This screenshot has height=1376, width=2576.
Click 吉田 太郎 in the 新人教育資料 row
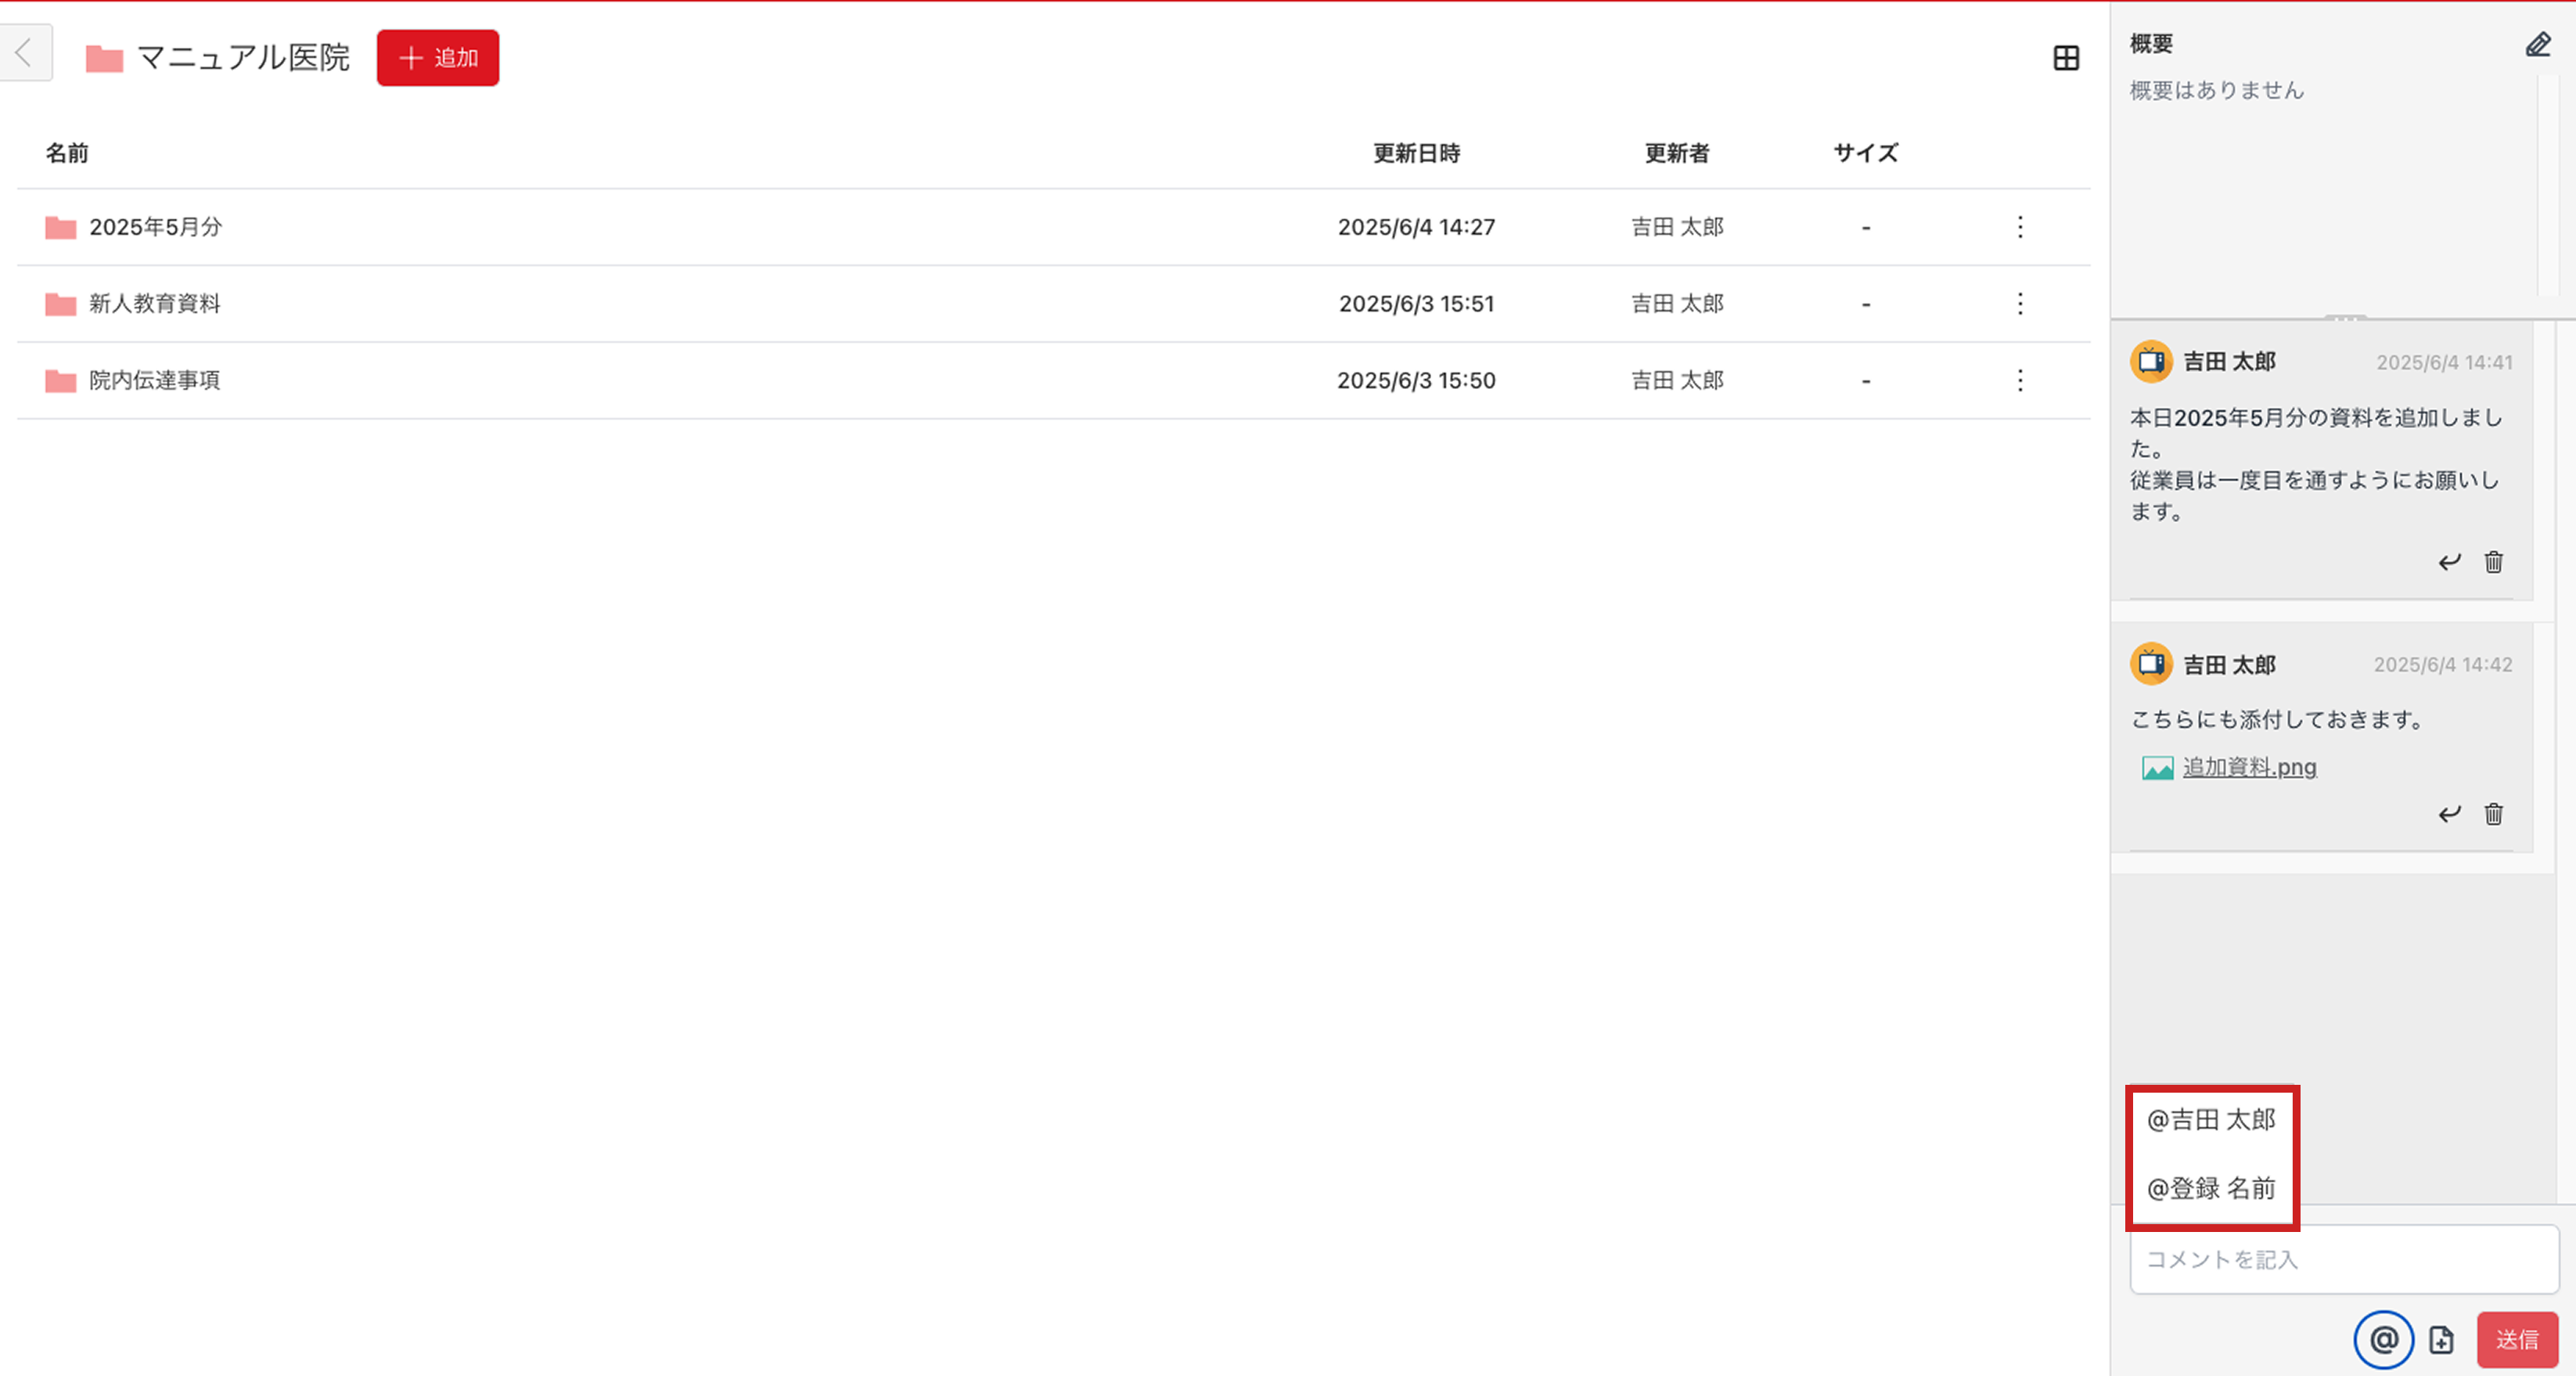[1677, 303]
